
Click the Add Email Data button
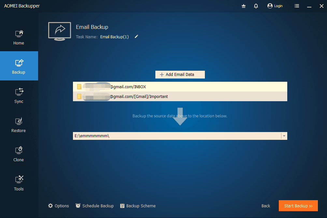tap(180, 75)
